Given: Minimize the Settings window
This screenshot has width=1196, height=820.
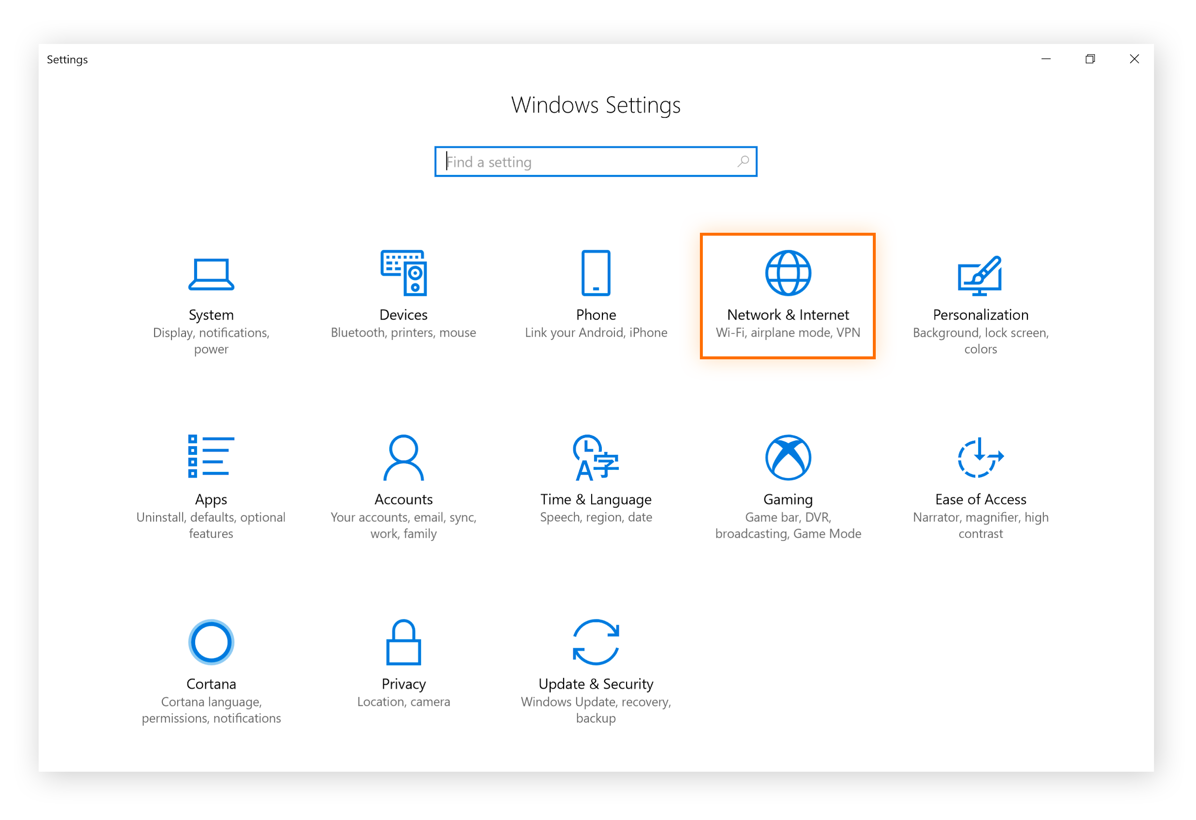Looking at the screenshot, I should [x=1046, y=59].
